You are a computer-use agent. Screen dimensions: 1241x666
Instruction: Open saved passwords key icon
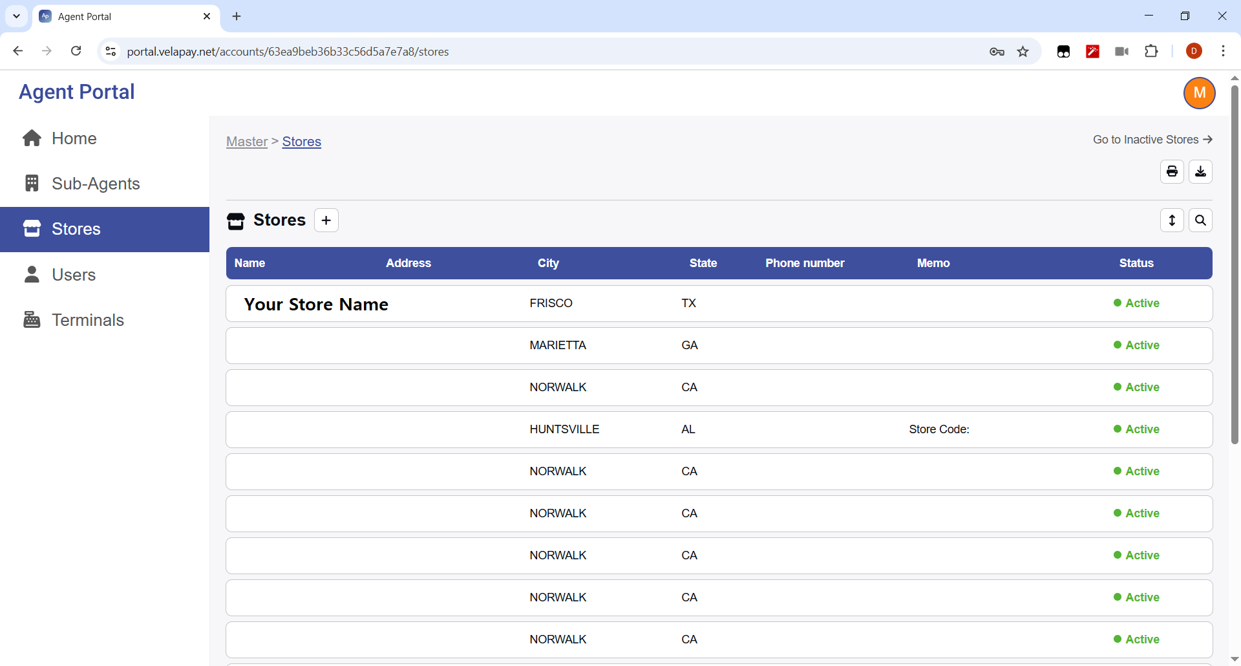click(x=997, y=52)
